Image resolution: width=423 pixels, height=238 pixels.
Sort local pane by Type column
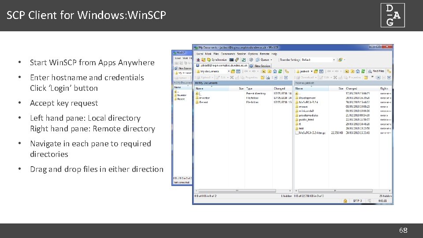pyautogui.click(x=259, y=89)
